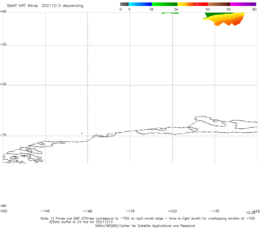Select the magenta-purple segment of the color bar
260x228 pixels.
(x=243, y=4)
